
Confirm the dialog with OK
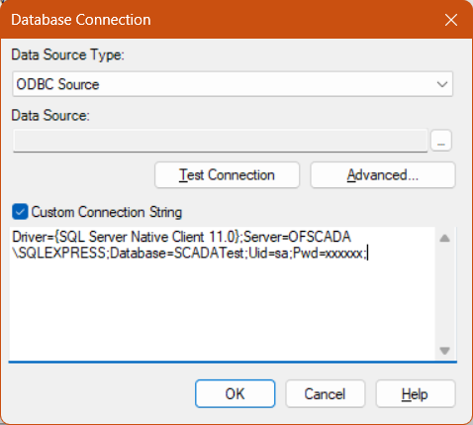(235, 393)
